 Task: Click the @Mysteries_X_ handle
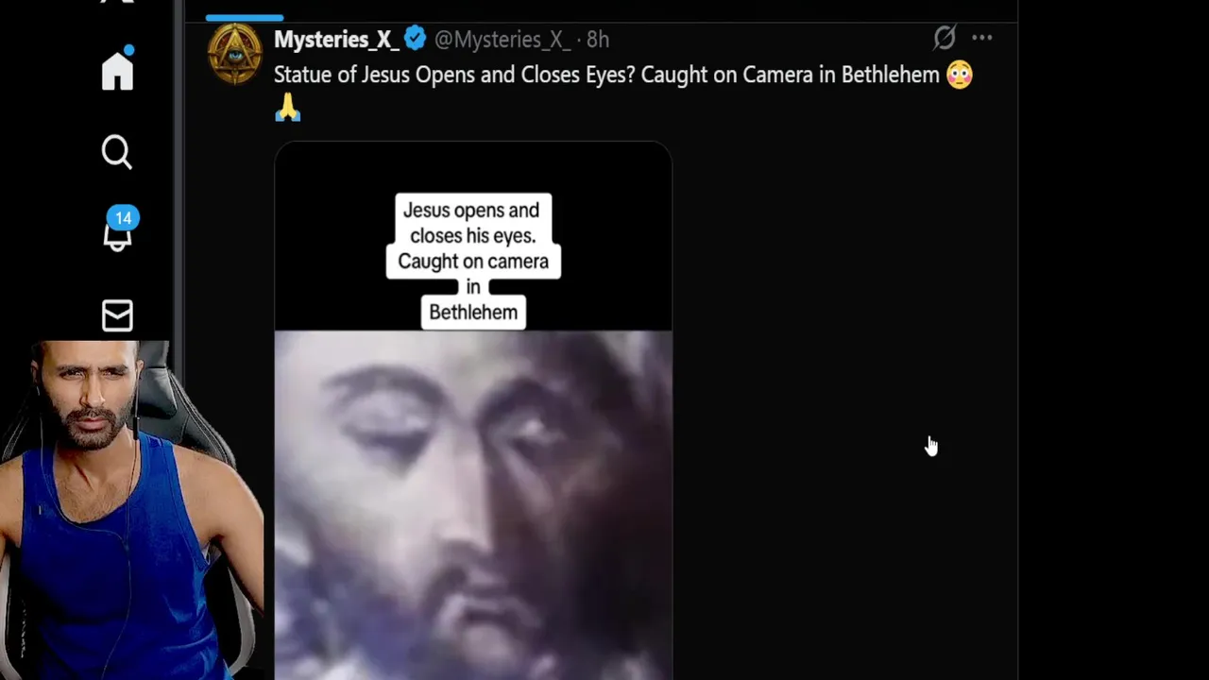(502, 40)
